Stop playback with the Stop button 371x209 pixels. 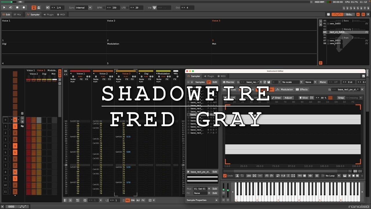click(17, 8)
